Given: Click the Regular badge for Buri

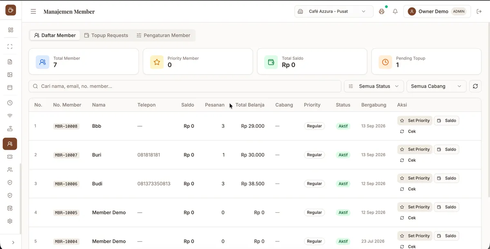Looking at the screenshot, I should (314, 155).
